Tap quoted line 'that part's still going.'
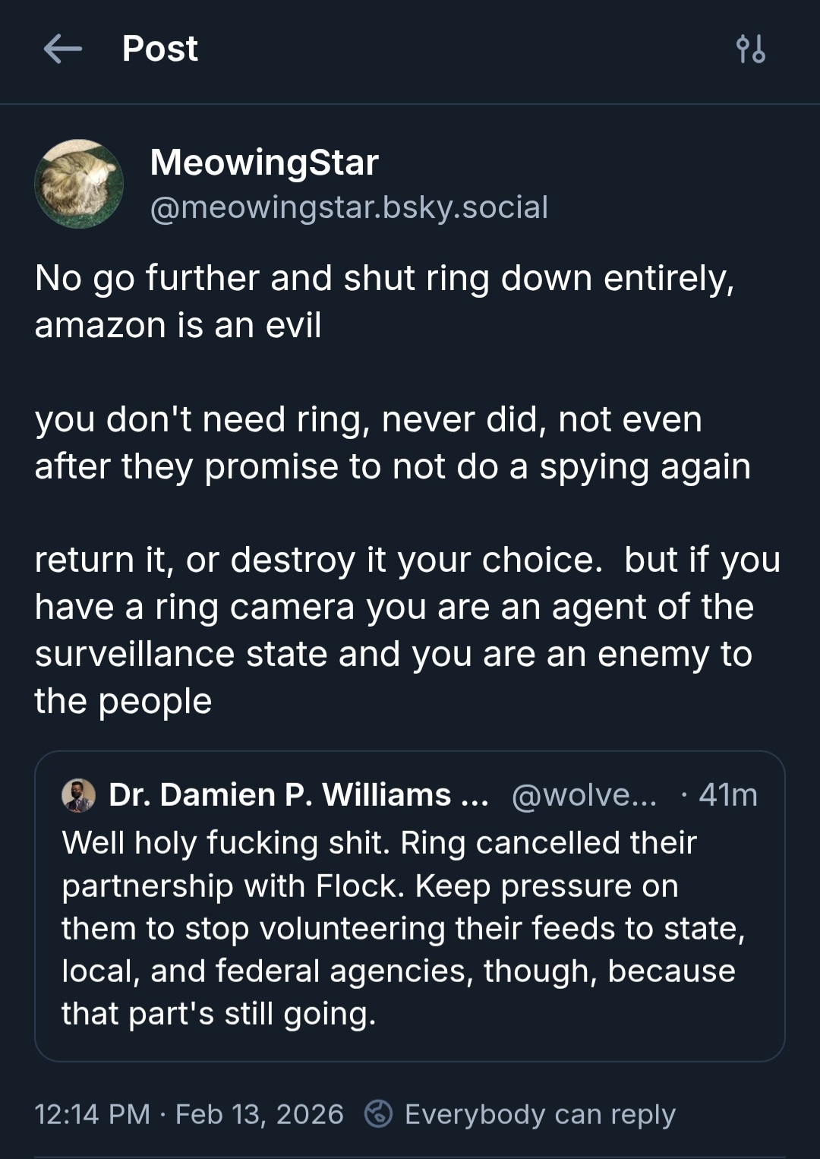 [x=219, y=1014]
